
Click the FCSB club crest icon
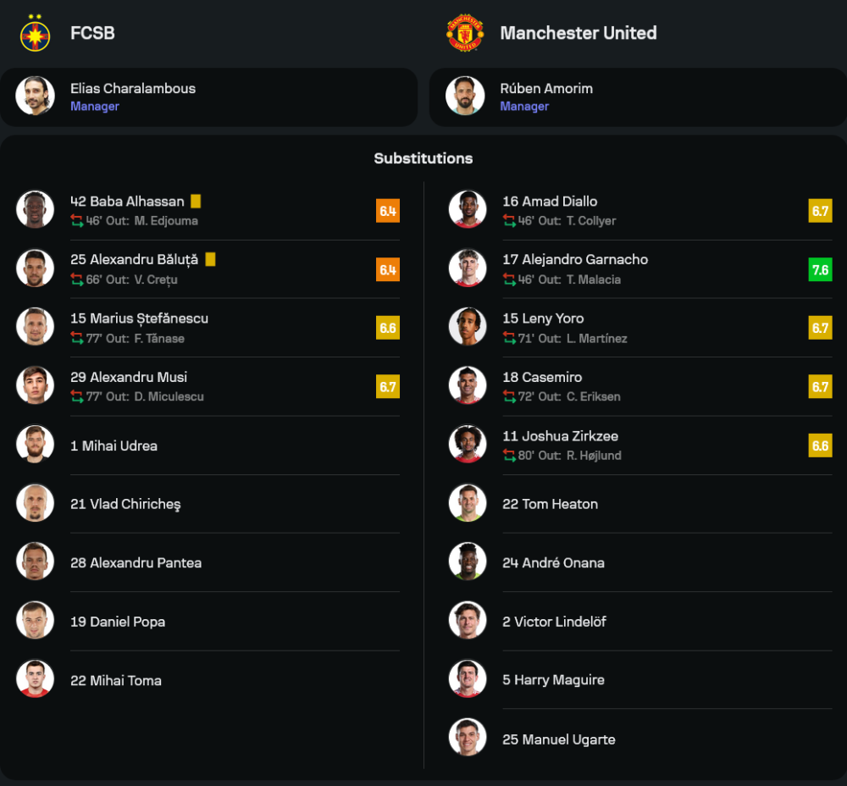click(36, 33)
